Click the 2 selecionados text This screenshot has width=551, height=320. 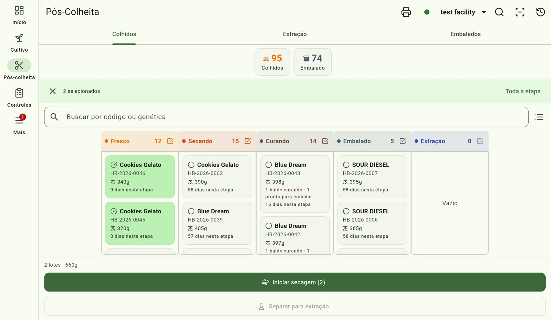pos(82,91)
